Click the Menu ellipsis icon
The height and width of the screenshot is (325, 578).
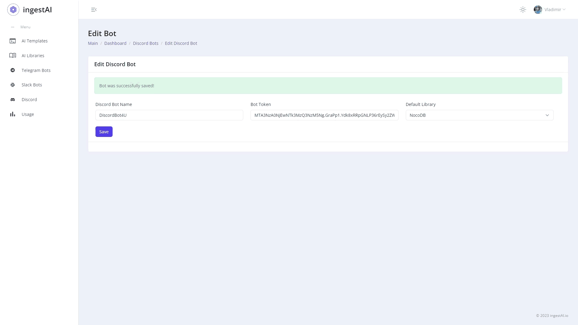(13, 27)
